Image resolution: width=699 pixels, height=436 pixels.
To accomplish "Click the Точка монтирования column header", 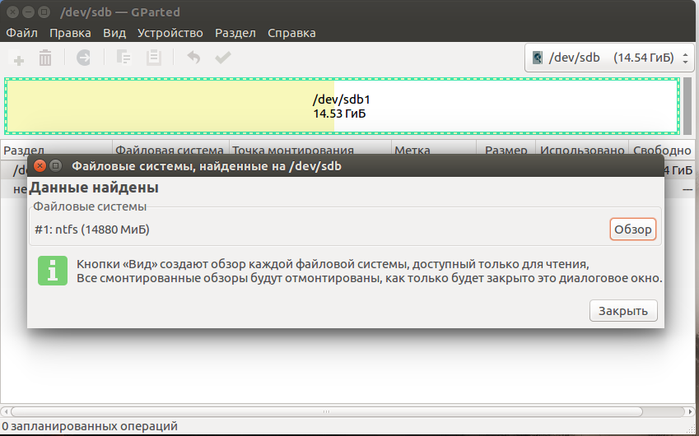I will click(x=310, y=149).
